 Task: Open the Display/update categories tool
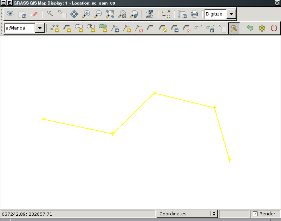coord(198,27)
